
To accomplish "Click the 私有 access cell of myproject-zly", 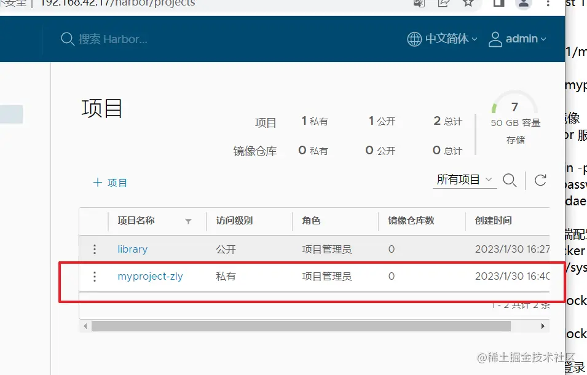I will coord(226,276).
